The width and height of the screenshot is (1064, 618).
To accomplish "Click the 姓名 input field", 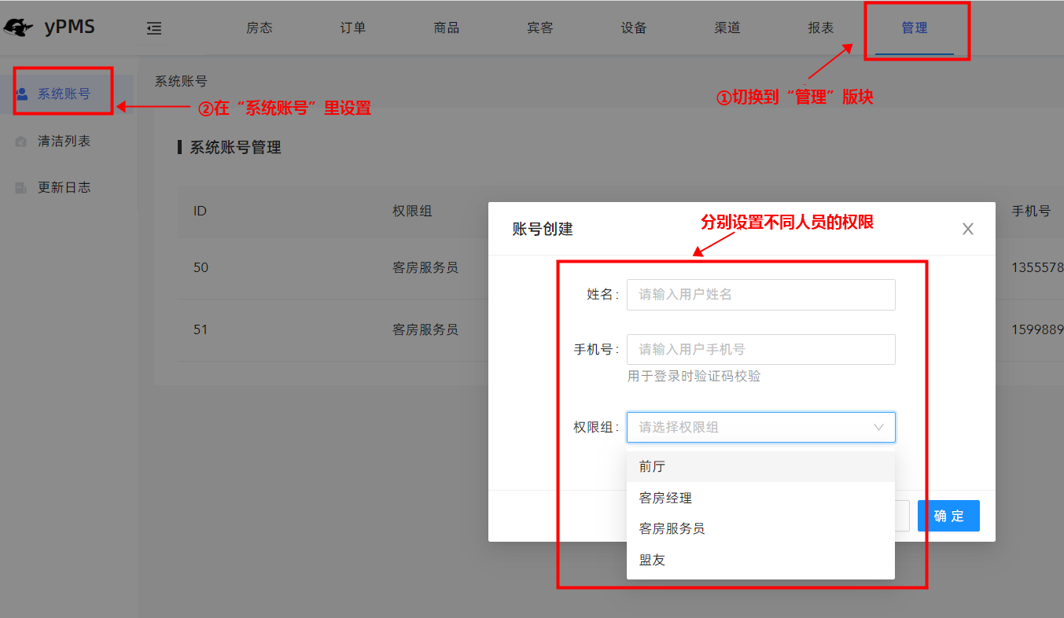I will (x=760, y=295).
